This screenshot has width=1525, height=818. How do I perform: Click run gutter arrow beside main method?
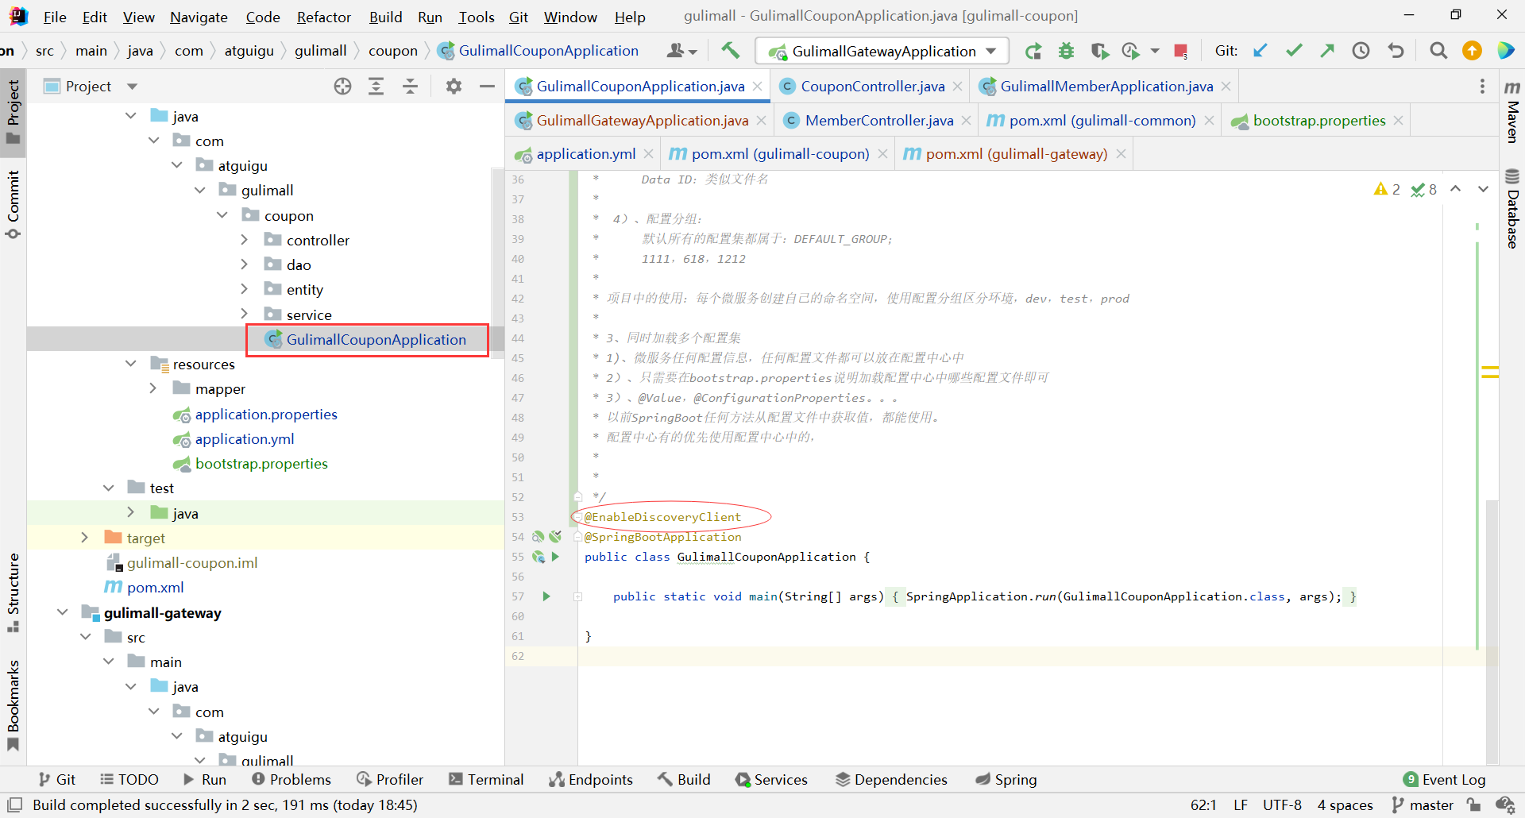(x=546, y=596)
